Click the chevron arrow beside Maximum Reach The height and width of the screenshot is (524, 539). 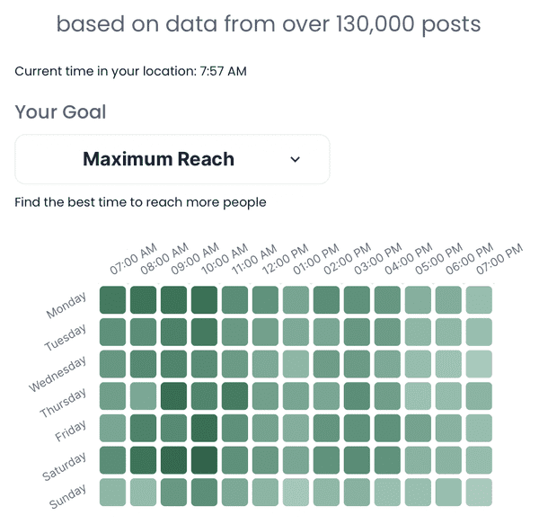point(296,159)
